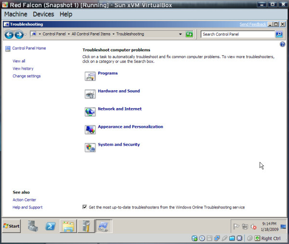289x244 pixels.
Task: Click the Programs category icon
Action: tap(90, 76)
